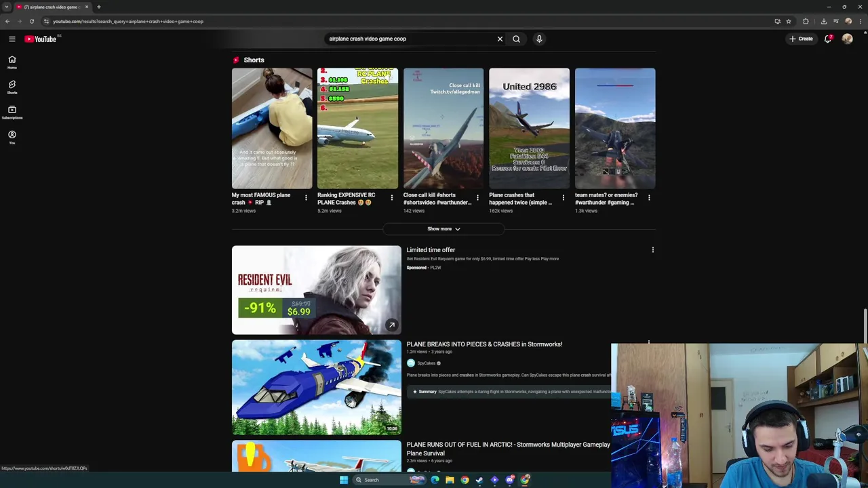This screenshot has height=488, width=868.
Task: Open 'Ranking EXPENSIVE RC PLANE Crashes' short thumbnail
Action: (358, 128)
